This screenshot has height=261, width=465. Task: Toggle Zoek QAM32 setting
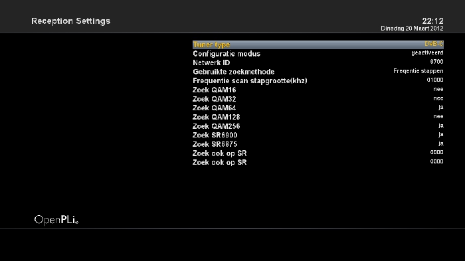coord(318,99)
